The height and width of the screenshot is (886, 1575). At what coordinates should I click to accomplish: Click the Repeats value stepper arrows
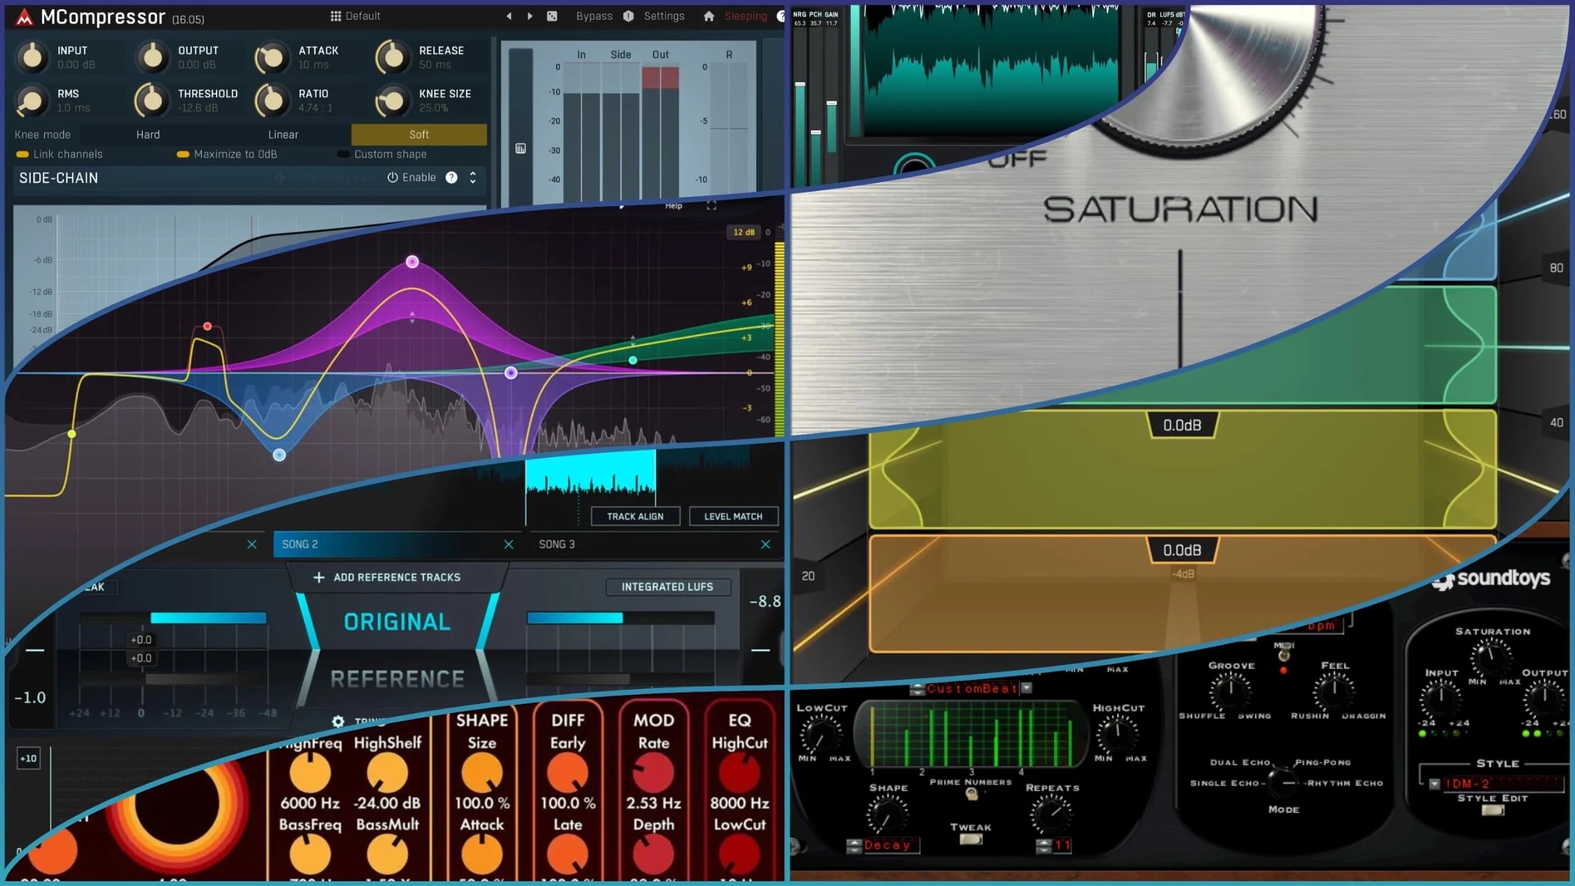point(1043,846)
